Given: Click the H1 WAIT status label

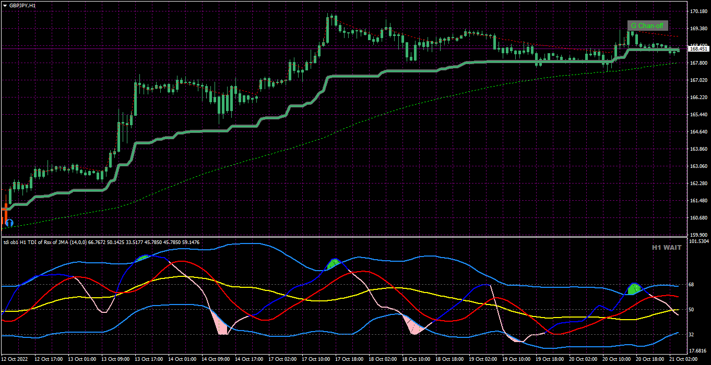Looking at the screenshot, I should [666, 248].
